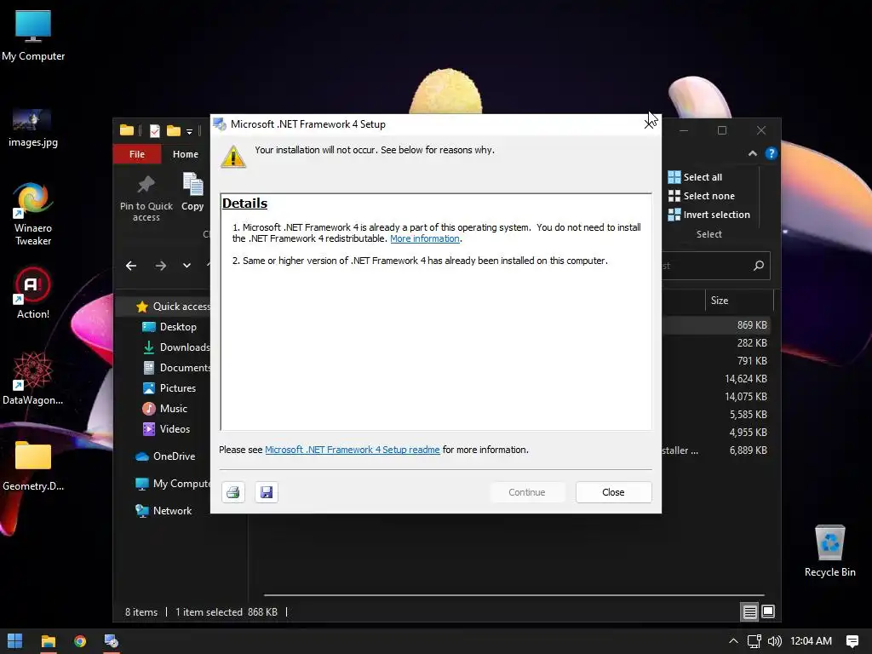Screen dimensions: 872x654
Task: Open Music in Explorer navigation pane
Action: [x=164, y=409]
